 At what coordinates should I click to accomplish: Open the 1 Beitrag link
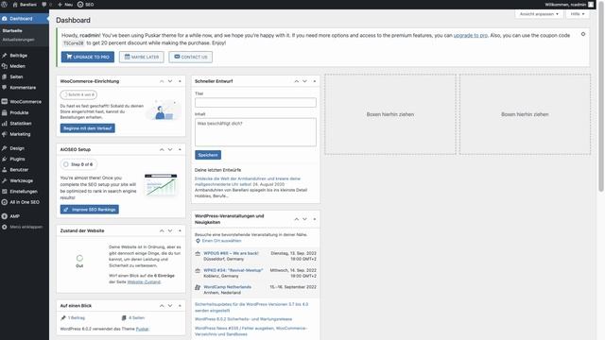[76, 318]
